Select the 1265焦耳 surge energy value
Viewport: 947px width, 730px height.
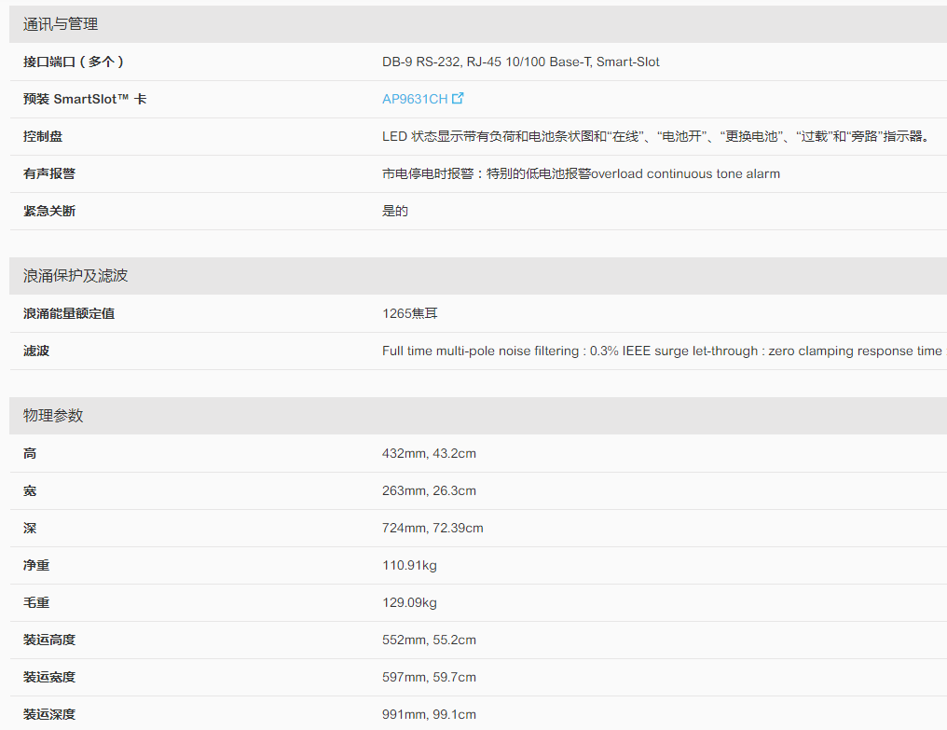point(409,313)
